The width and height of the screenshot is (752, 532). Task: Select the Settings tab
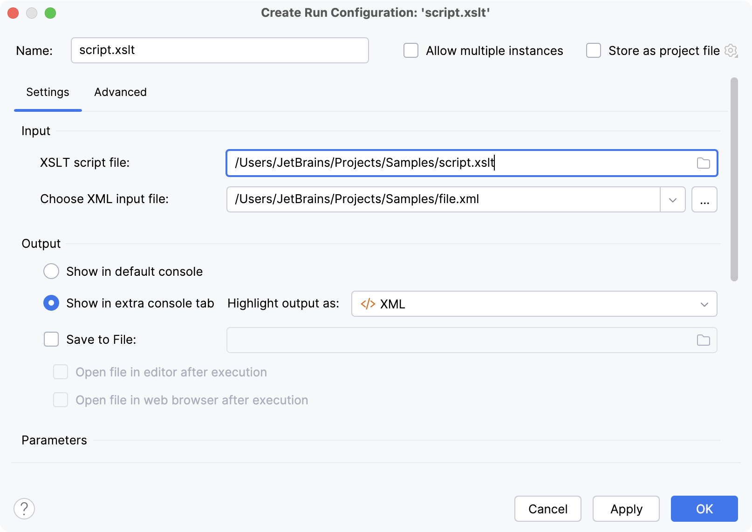(48, 92)
